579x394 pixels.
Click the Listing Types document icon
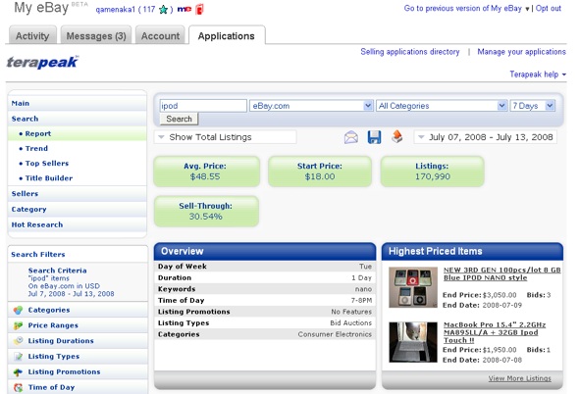click(18, 357)
